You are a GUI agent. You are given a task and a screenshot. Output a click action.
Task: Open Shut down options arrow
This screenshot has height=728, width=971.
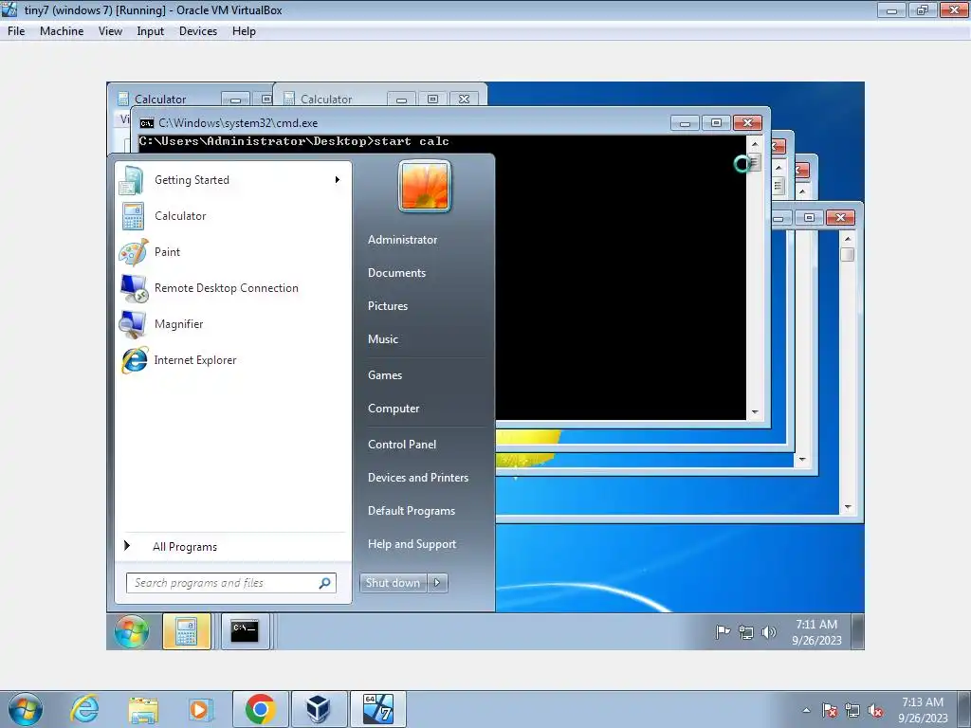click(437, 583)
